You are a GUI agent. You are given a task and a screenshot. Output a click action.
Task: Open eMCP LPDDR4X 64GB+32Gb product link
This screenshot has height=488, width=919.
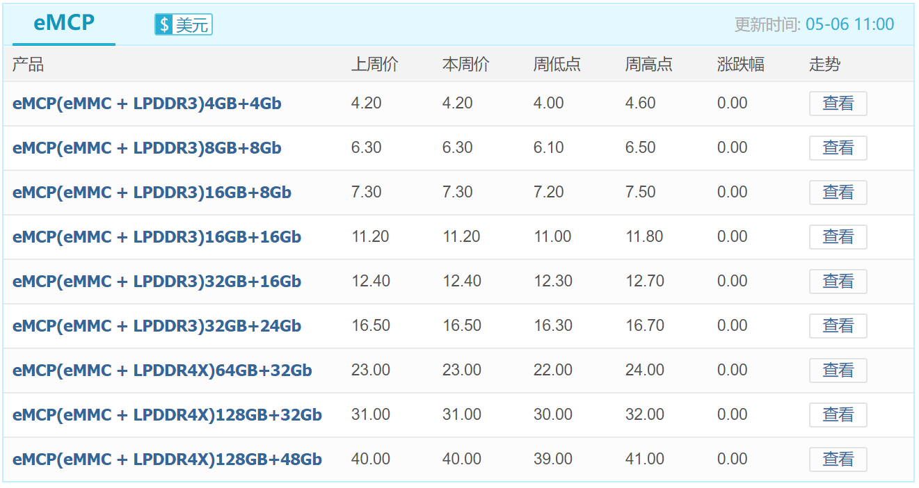coord(162,371)
